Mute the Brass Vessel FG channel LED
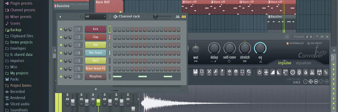Screen dimensions: 338x112 (x=61, y=69)
